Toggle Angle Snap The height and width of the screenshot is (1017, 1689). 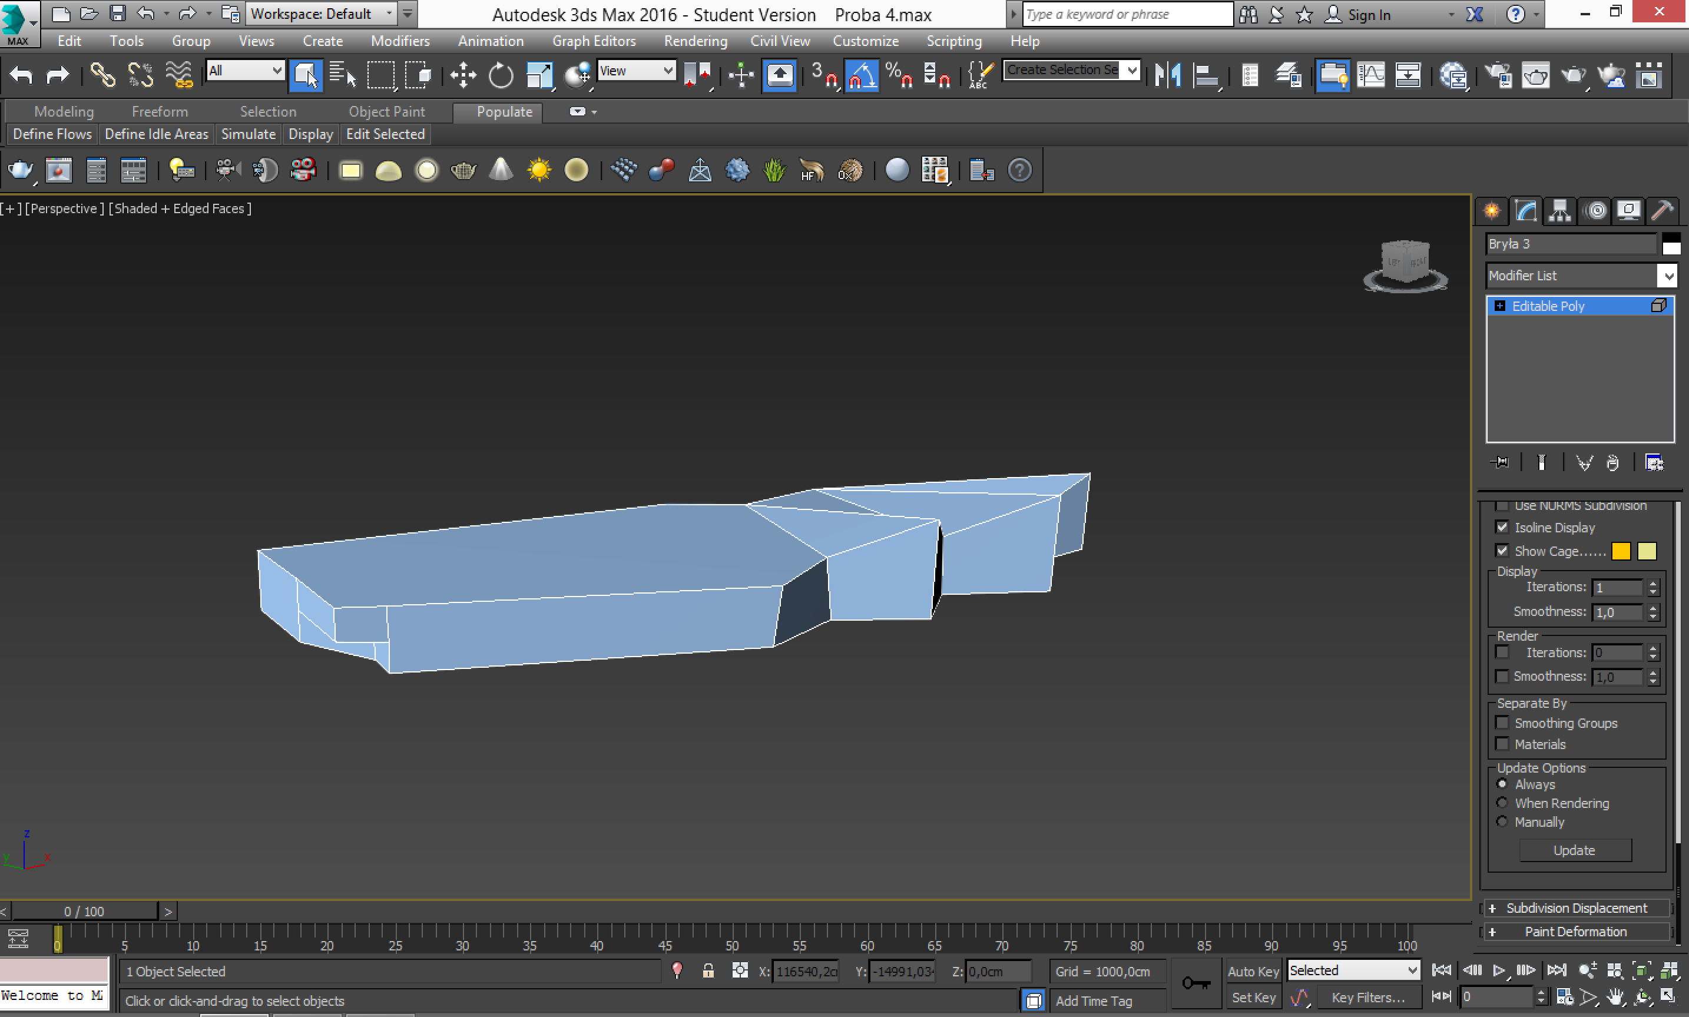[862, 75]
